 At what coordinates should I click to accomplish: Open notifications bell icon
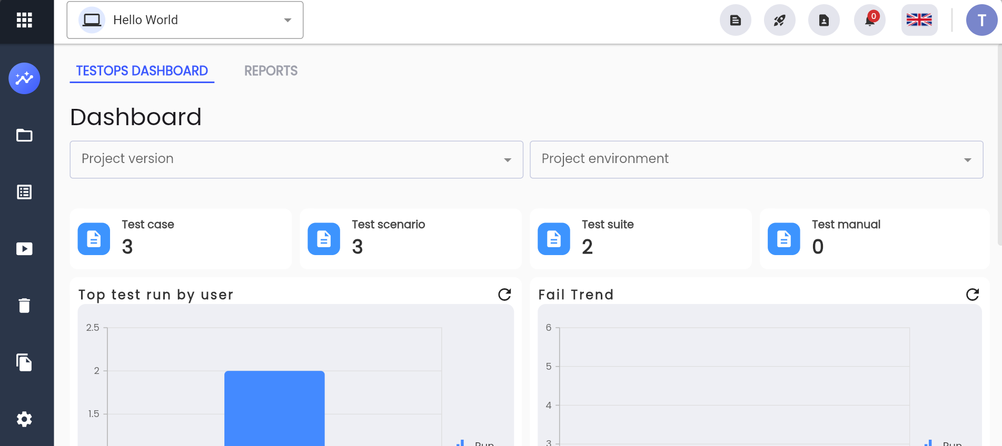[870, 20]
